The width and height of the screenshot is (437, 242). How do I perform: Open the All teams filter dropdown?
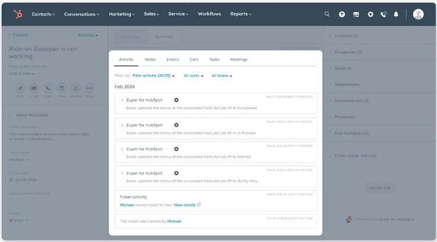pyautogui.click(x=221, y=76)
